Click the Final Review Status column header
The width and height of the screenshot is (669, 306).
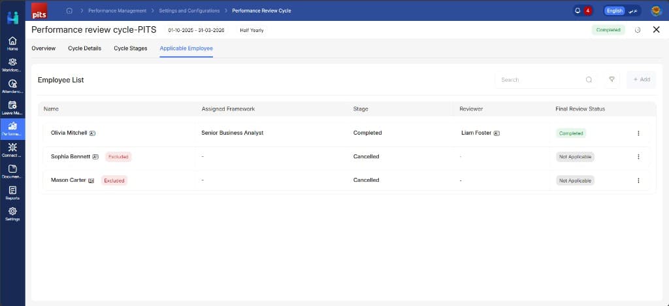coord(580,109)
